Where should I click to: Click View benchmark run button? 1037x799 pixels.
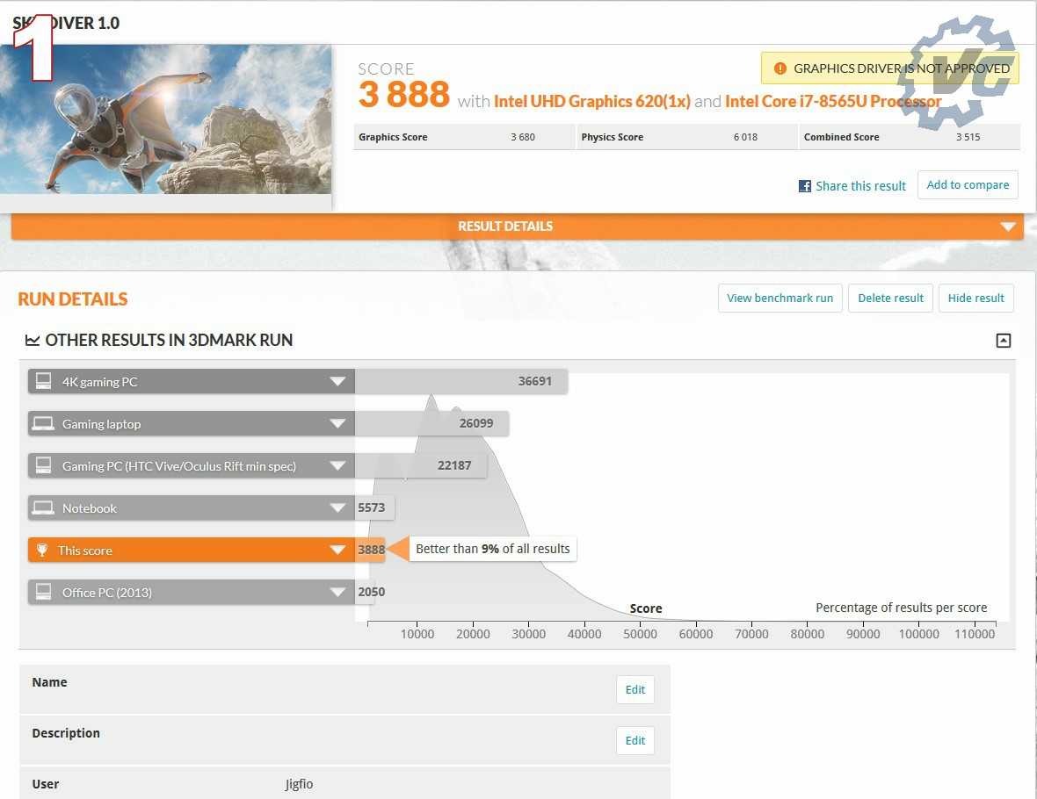[780, 298]
